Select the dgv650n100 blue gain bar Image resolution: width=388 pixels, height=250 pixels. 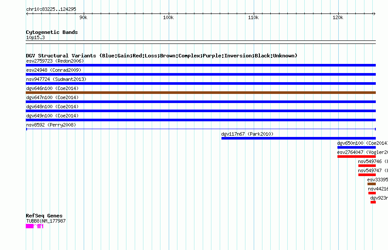click(x=357, y=147)
